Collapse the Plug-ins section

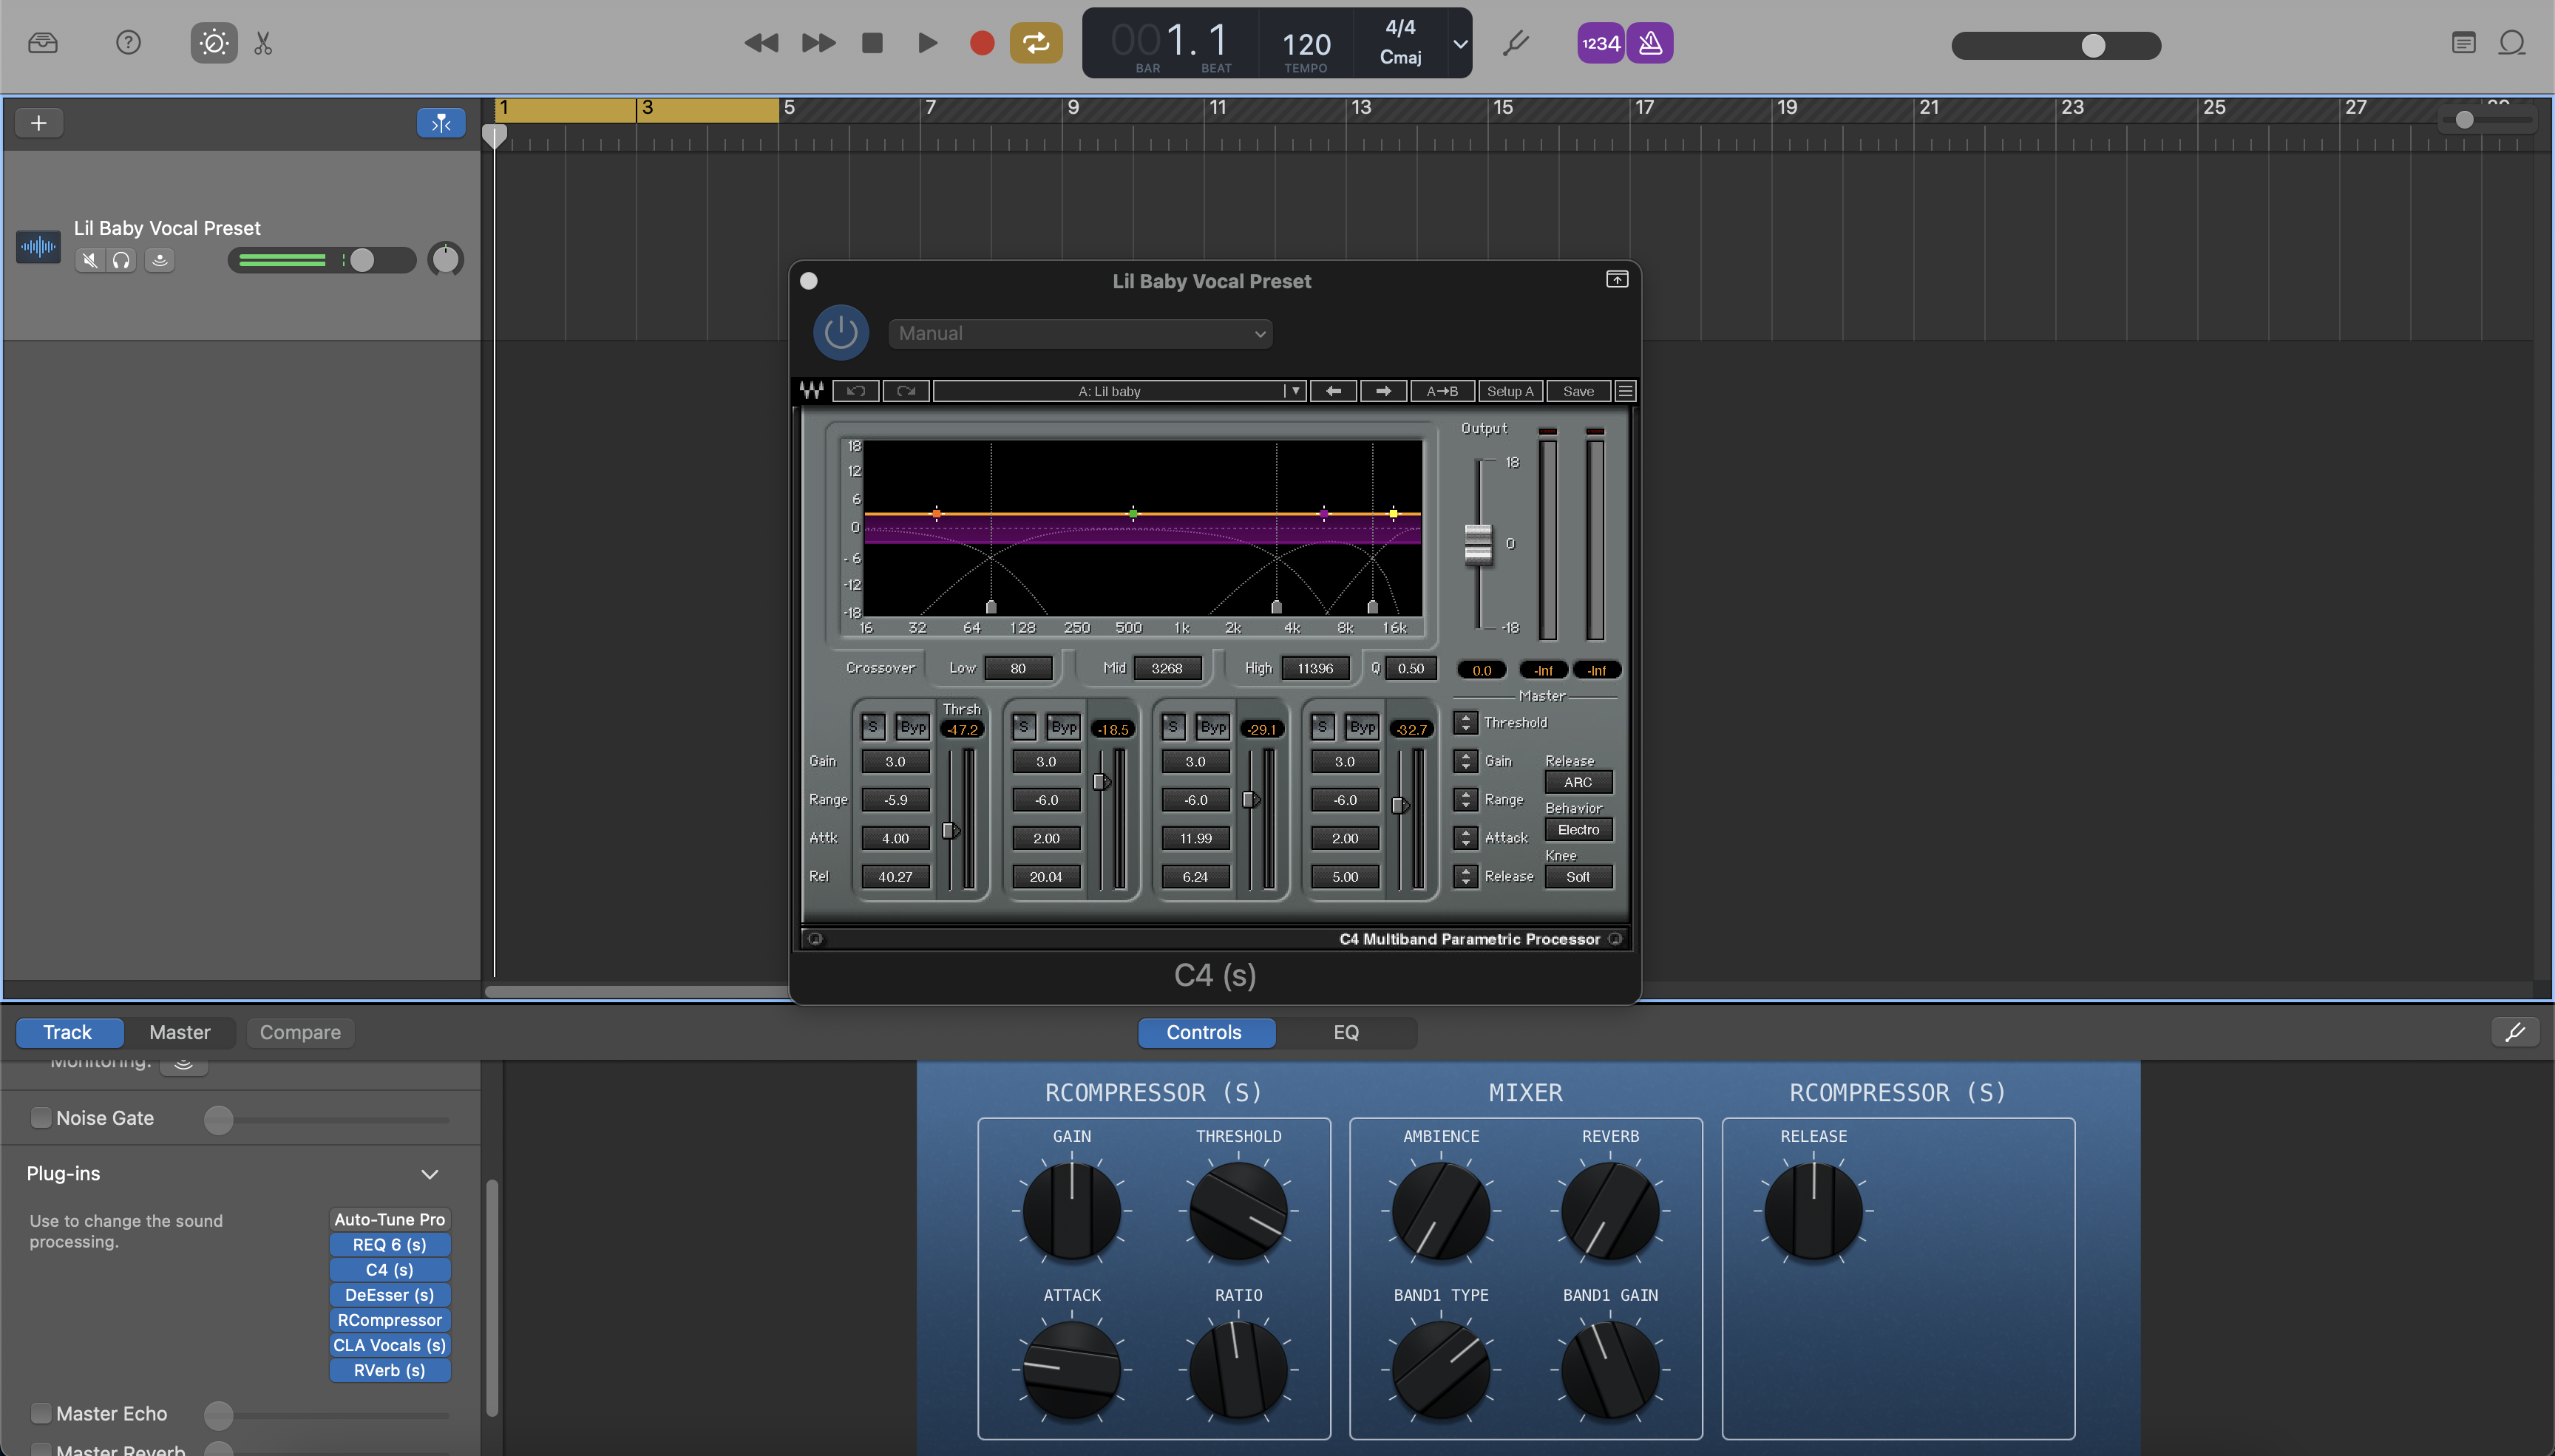pyautogui.click(x=429, y=1174)
